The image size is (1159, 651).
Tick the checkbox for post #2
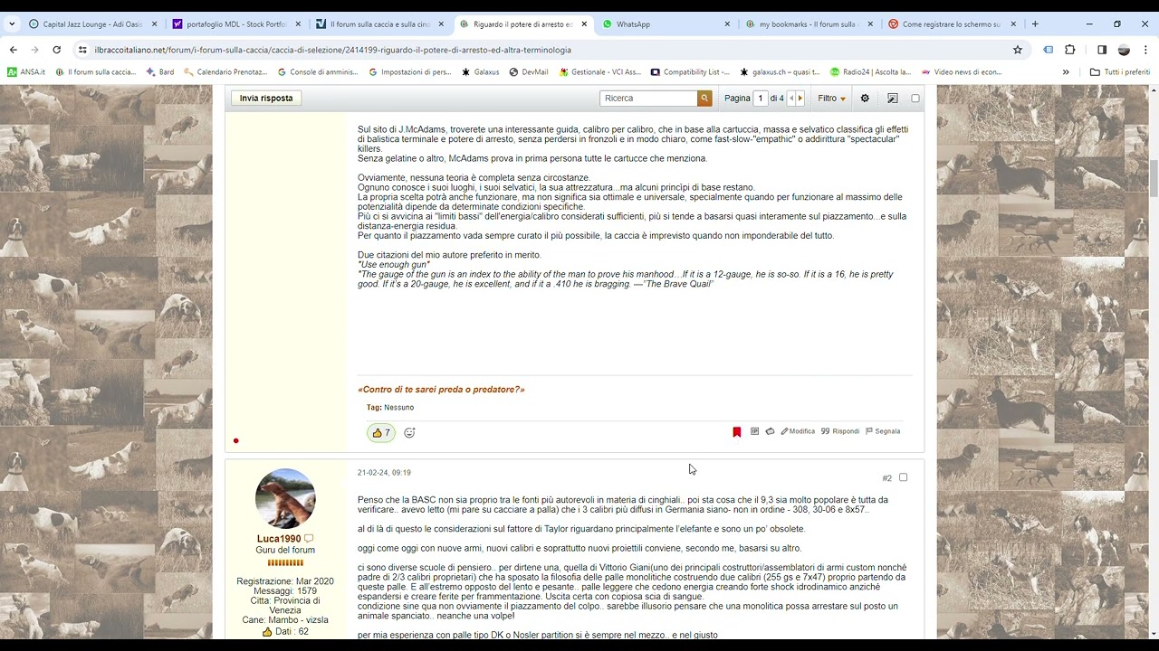tap(903, 477)
